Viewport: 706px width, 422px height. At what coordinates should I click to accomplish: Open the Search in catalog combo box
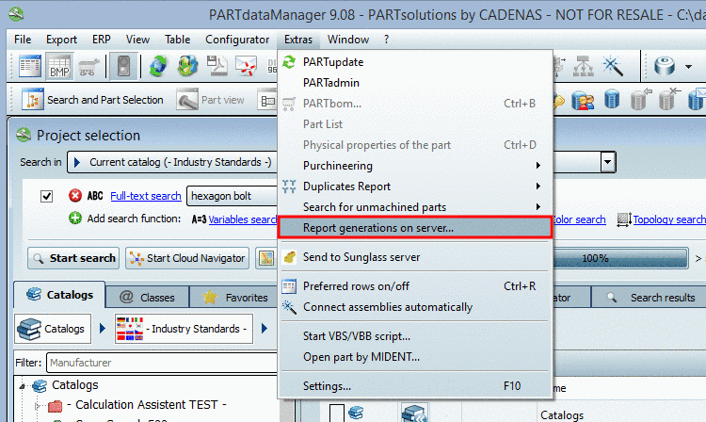[172, 162]
